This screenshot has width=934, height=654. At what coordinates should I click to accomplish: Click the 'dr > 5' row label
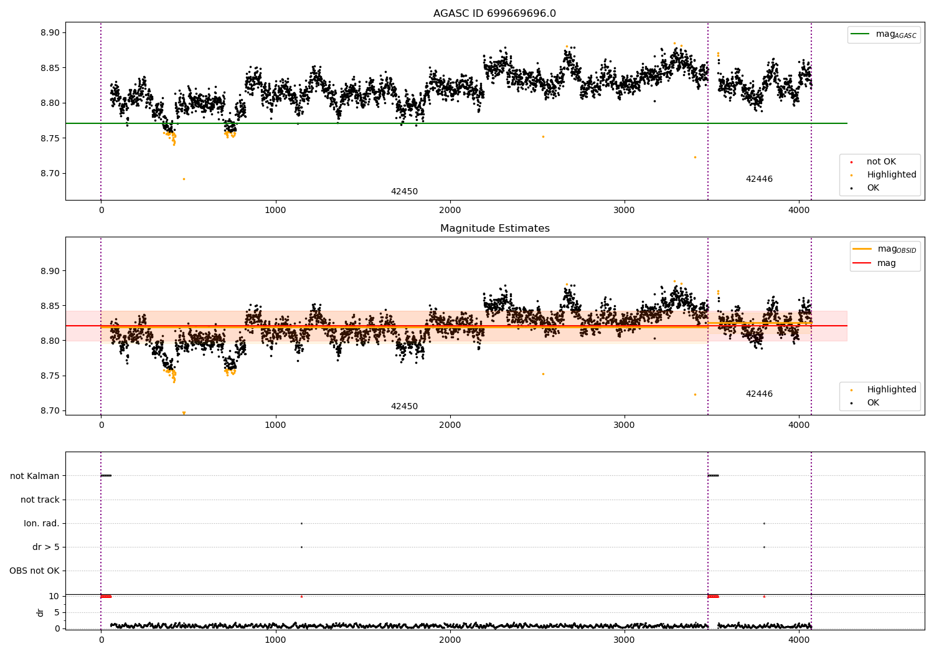tap(46, 547)
